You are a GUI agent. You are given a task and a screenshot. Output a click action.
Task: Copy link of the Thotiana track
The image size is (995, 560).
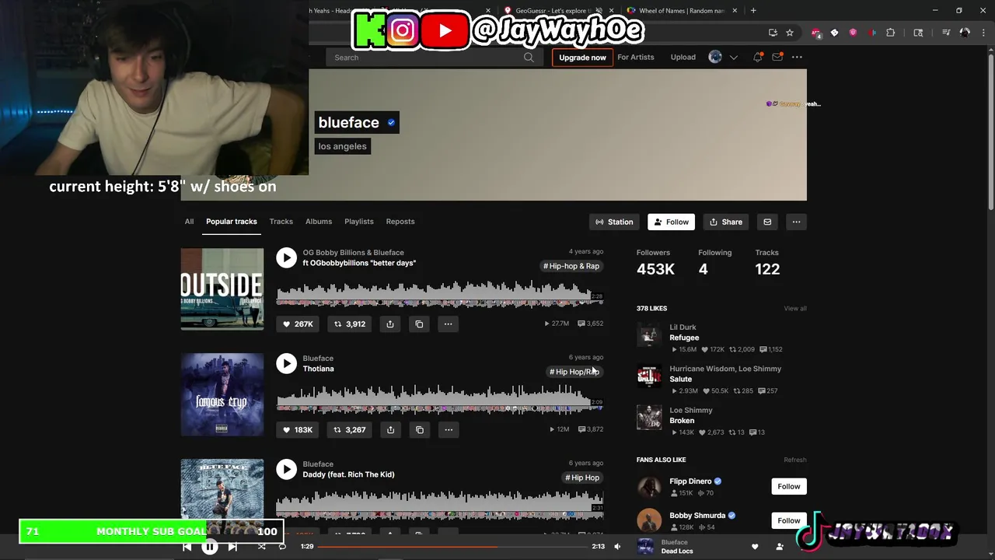(x=419, y=429)
